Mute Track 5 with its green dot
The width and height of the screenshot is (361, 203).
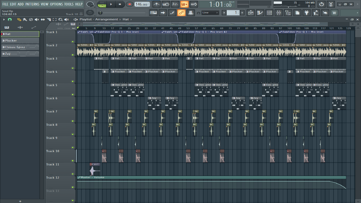pyautogui.click(x=73, y=94)
